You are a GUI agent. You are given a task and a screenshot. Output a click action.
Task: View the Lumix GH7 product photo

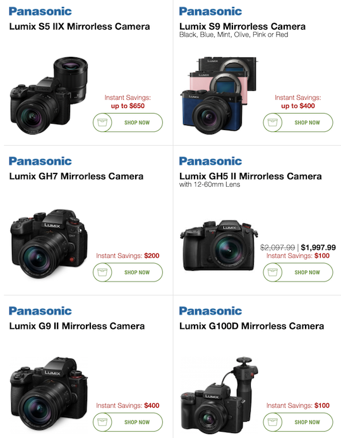pos(49,244)
